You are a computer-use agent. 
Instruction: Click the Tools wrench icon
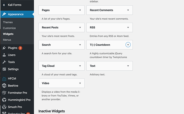(x=4, y=62)
